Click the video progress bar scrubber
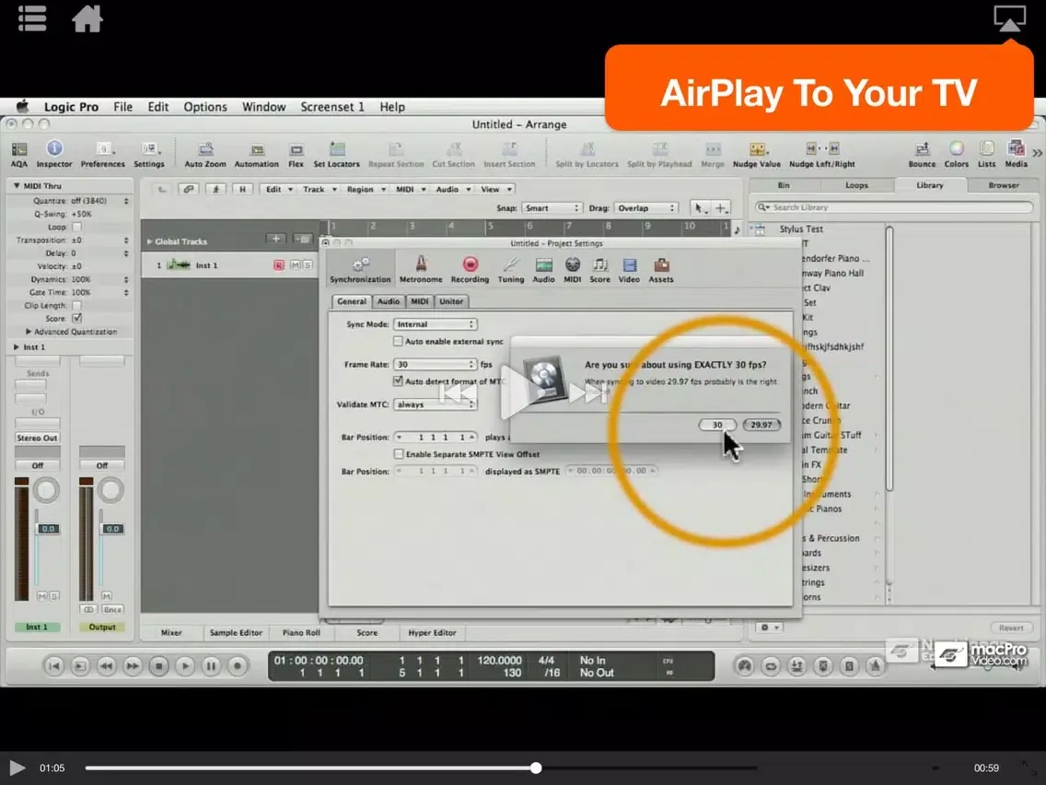The height and width of the screenshot is (785, 1046). click(536, 768)
